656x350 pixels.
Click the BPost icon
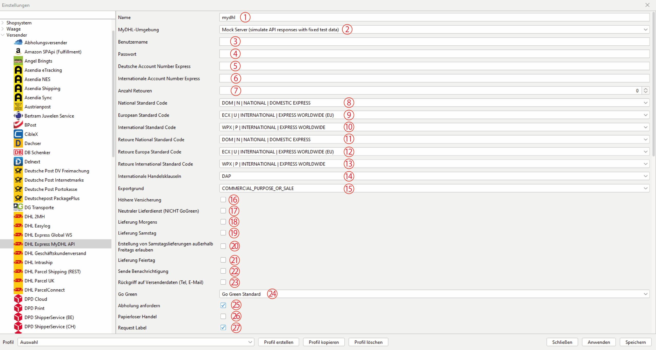18,125
